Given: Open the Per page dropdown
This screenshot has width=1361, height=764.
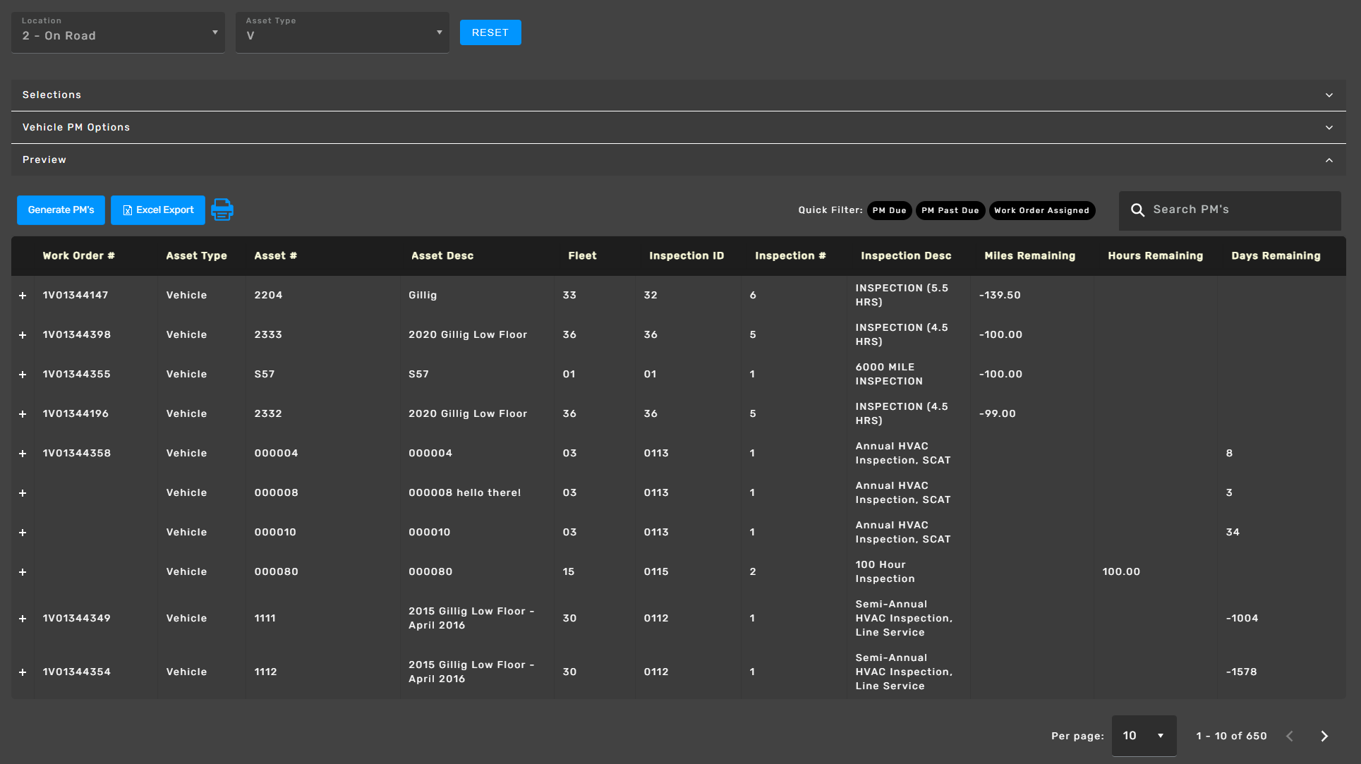Looking at the screenshot, I should click(1143, 736).
